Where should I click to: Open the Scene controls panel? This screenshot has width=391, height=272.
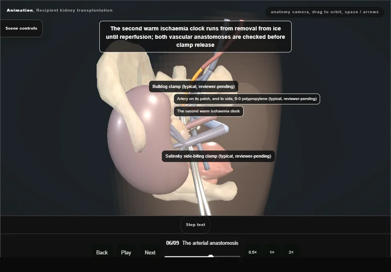point(22,28)
